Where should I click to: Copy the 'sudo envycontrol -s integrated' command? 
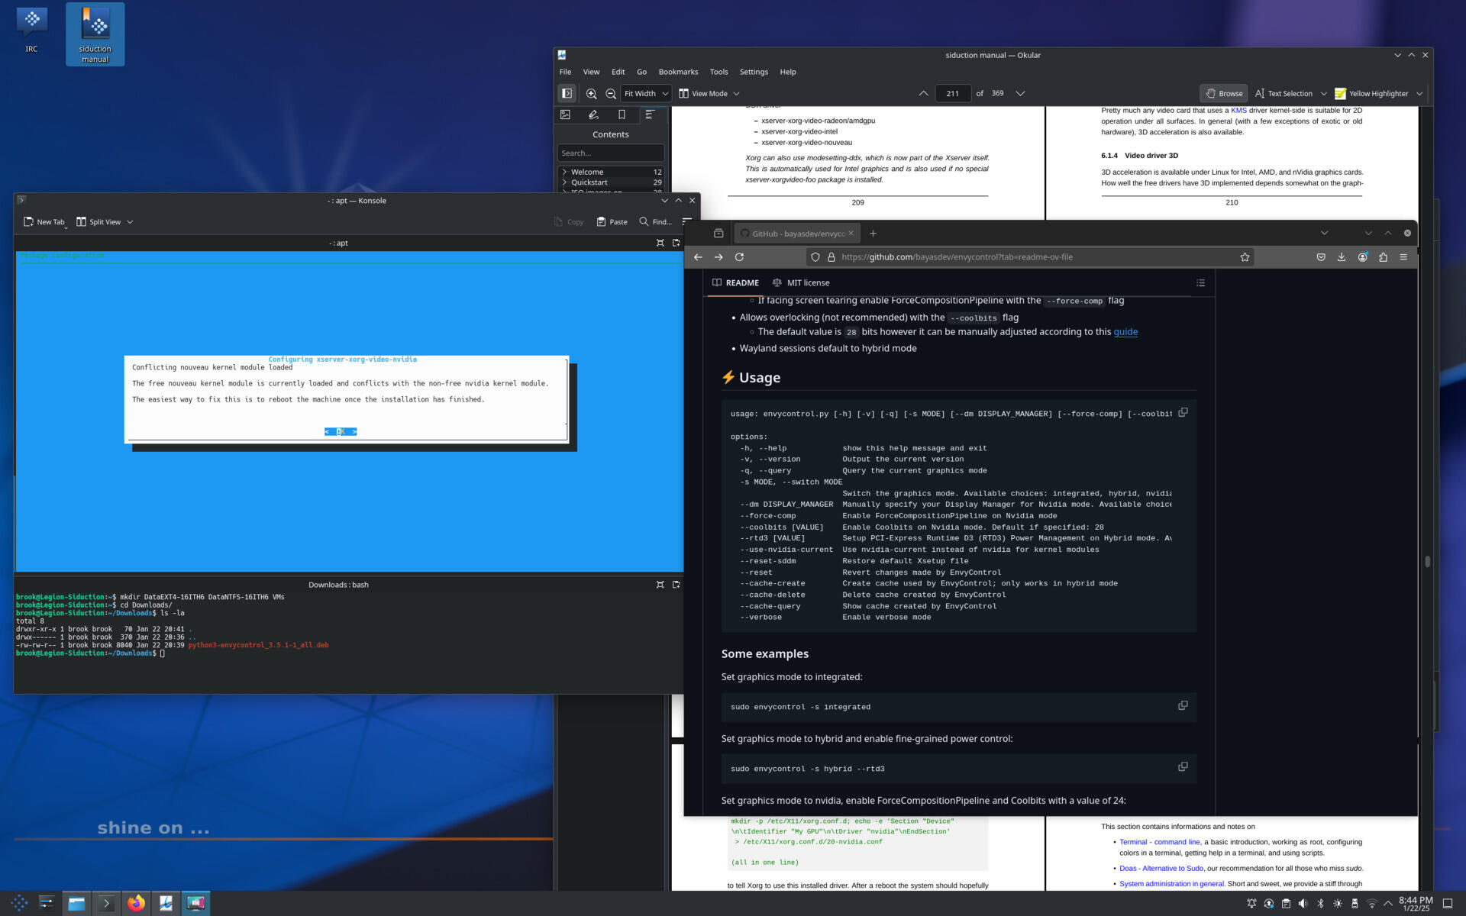coord(1183,706)
